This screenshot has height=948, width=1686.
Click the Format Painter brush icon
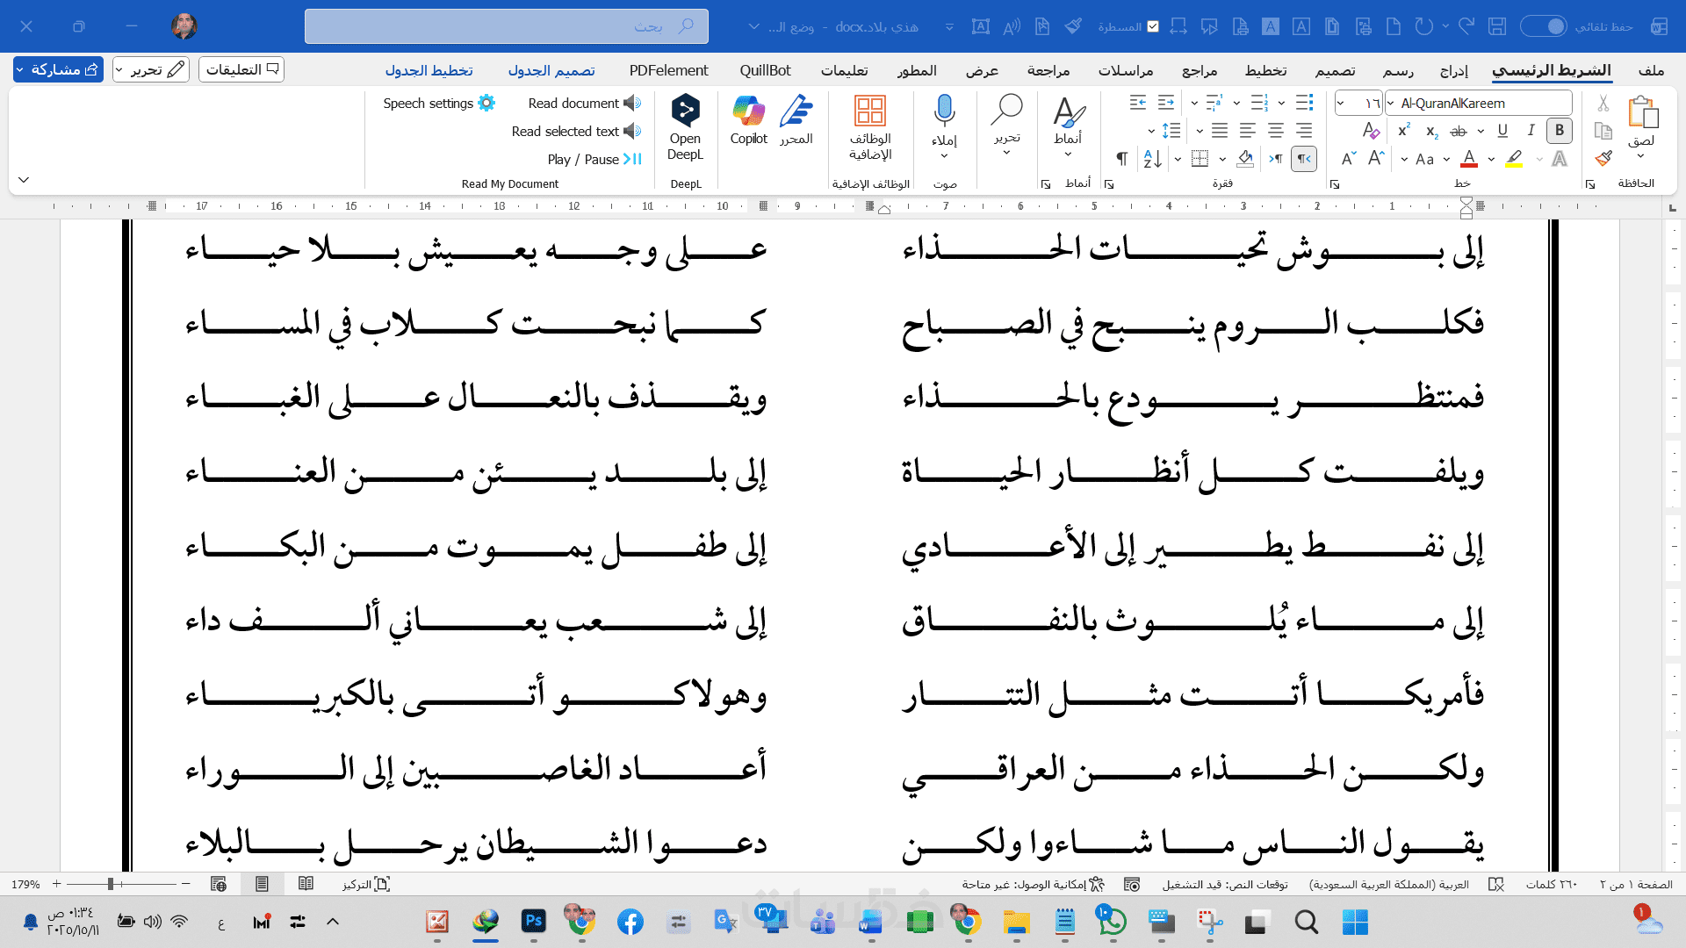point(1603,159)
